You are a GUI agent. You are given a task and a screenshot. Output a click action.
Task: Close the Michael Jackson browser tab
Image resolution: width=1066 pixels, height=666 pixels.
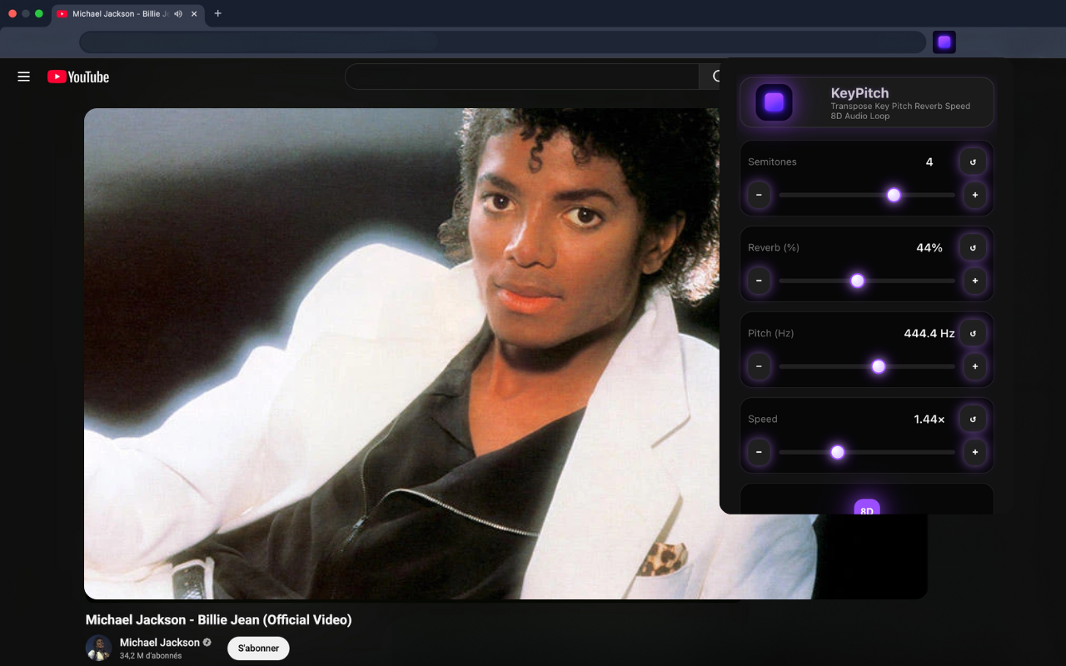pyautogui.click(x=194, y=14)
